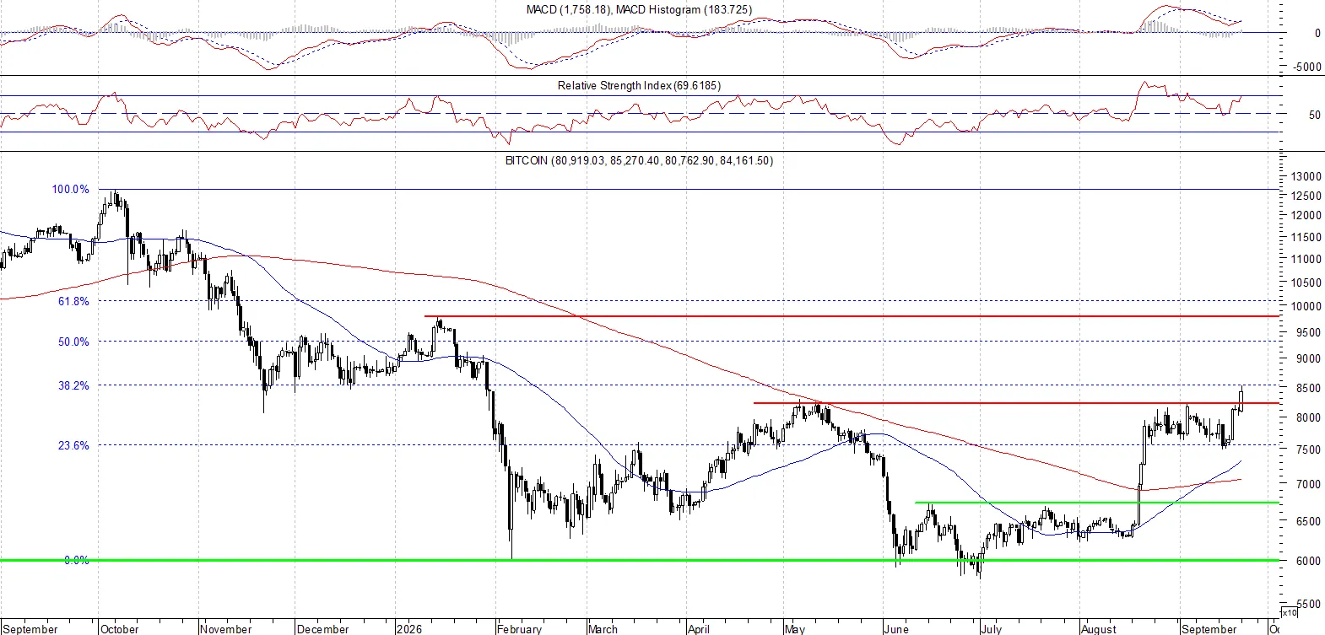Click the February date axis label
The height and width of the screenshot is (635, 1325).
[x=520, y=629]
